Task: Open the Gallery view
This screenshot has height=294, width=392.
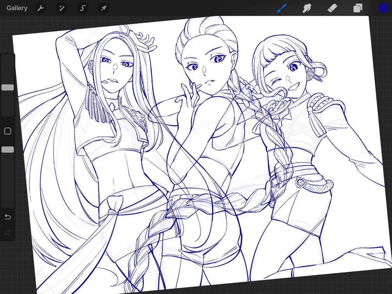Action: click(x=17, y=8)
